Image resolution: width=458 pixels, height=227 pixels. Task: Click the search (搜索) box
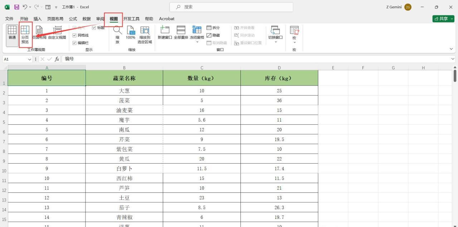231,7
